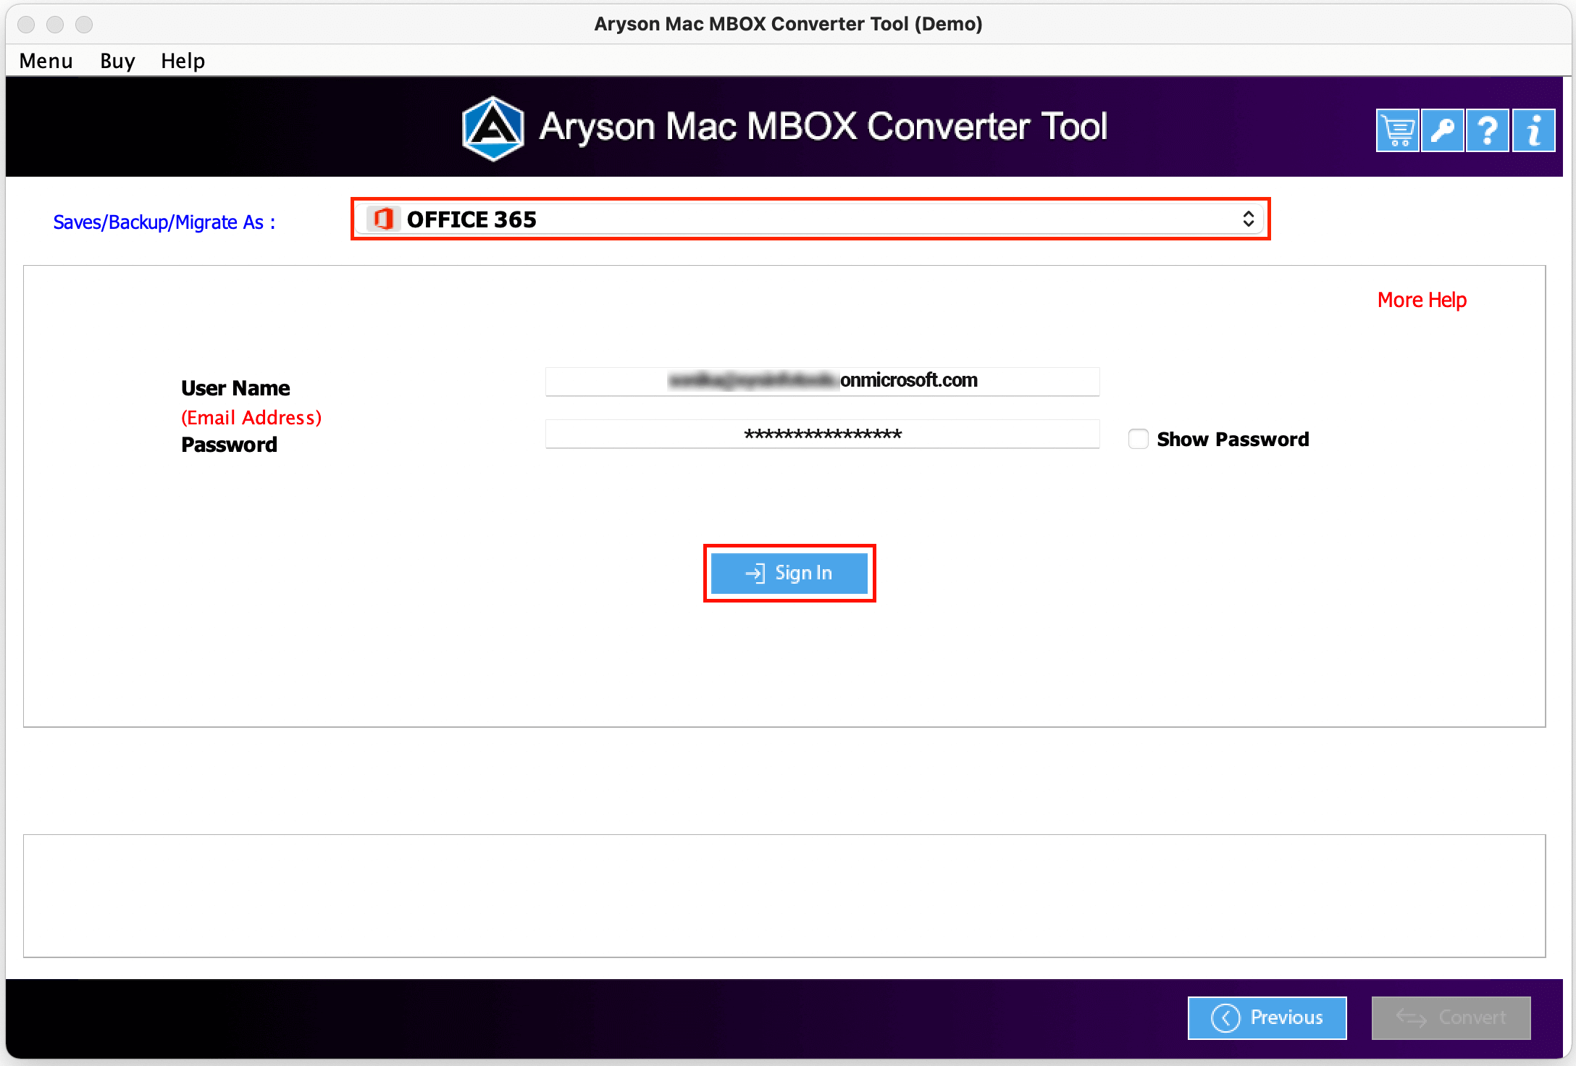This screenshot has height=1066, width=1576.
Task: Click the Aryson logo in the header
Action: (493, 128)
